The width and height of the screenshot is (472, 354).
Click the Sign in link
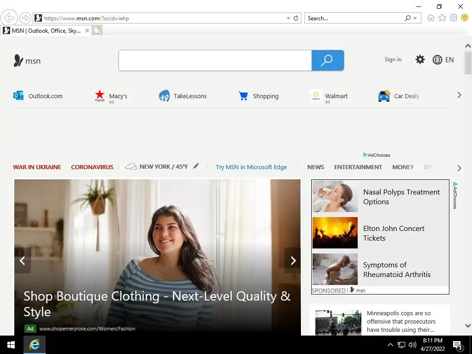[393, 59]
